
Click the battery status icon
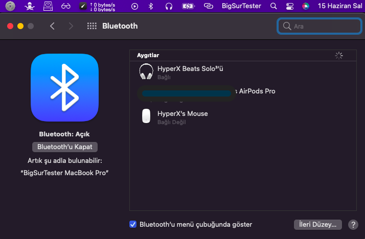coord(188,6)
